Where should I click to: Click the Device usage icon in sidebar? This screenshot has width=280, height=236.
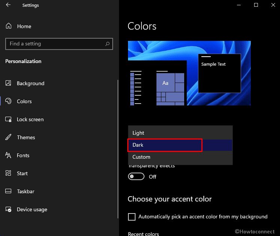[9, 209]
